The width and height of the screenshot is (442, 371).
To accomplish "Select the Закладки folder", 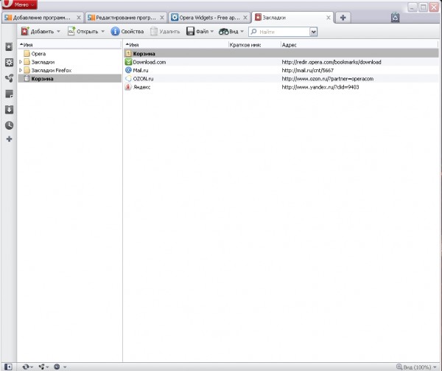I will (x=43, y=62).
